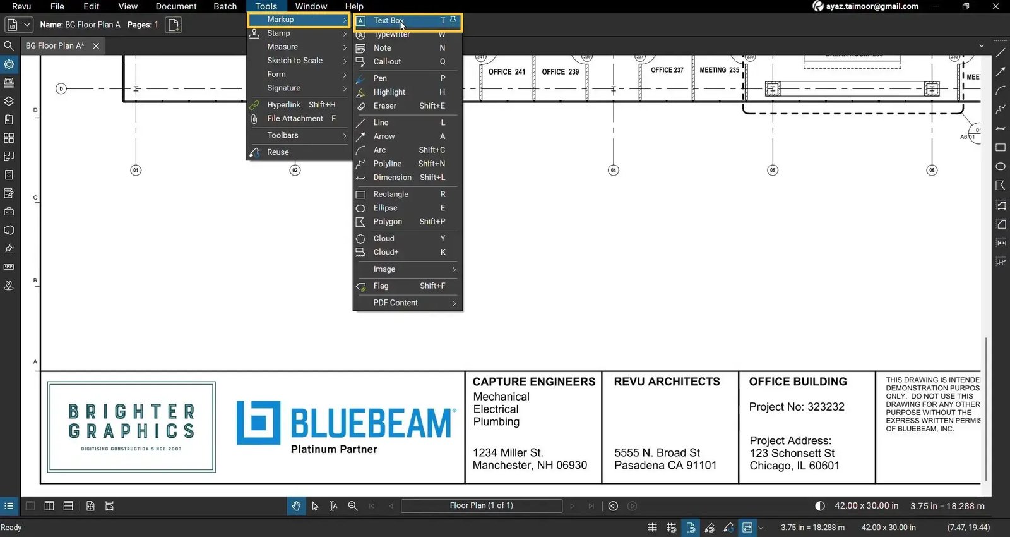Screen dimensions: 1010x537
Task: Select Text Box from Markup submenu
Action: (x=408, y=21)
